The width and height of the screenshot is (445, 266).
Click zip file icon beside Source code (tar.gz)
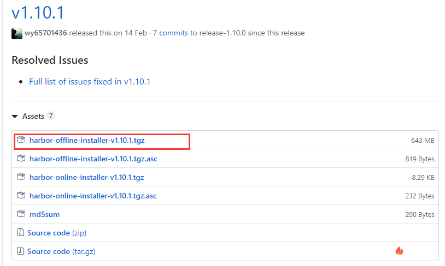click(20, 251)
